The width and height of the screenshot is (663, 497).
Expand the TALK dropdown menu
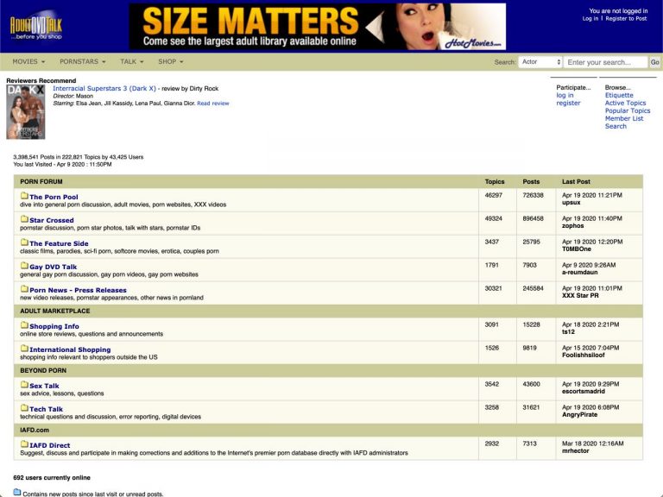[x=131, y=62]
